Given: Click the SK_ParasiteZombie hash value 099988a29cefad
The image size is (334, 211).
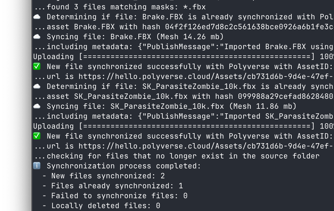Looking at the screenshot, I should (x=286, y=96).
